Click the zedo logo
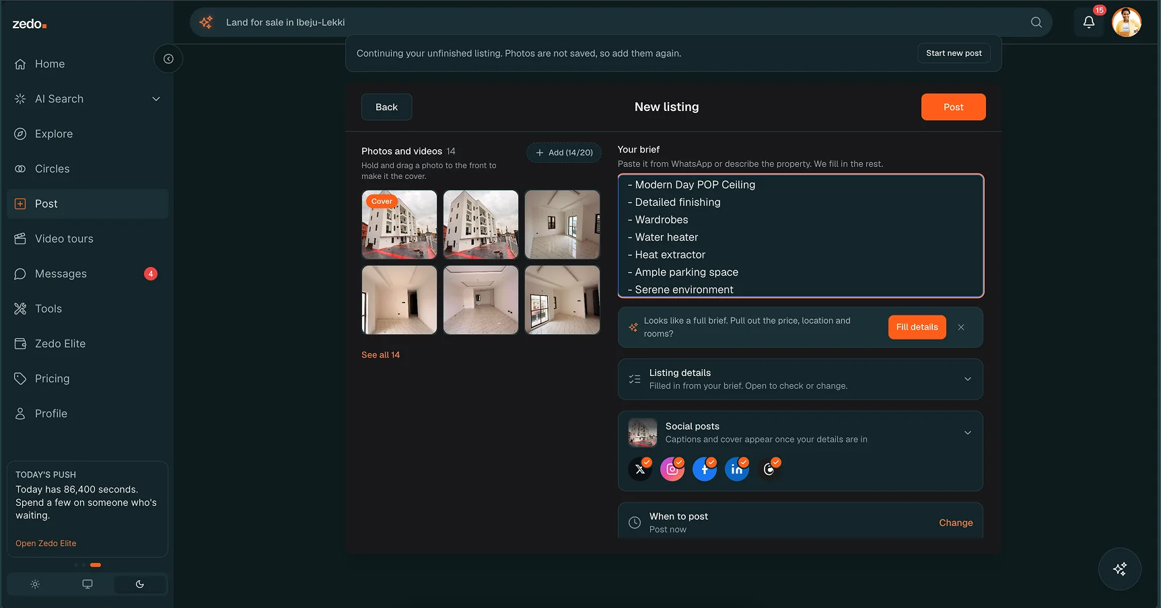 [x=30, y=24]
